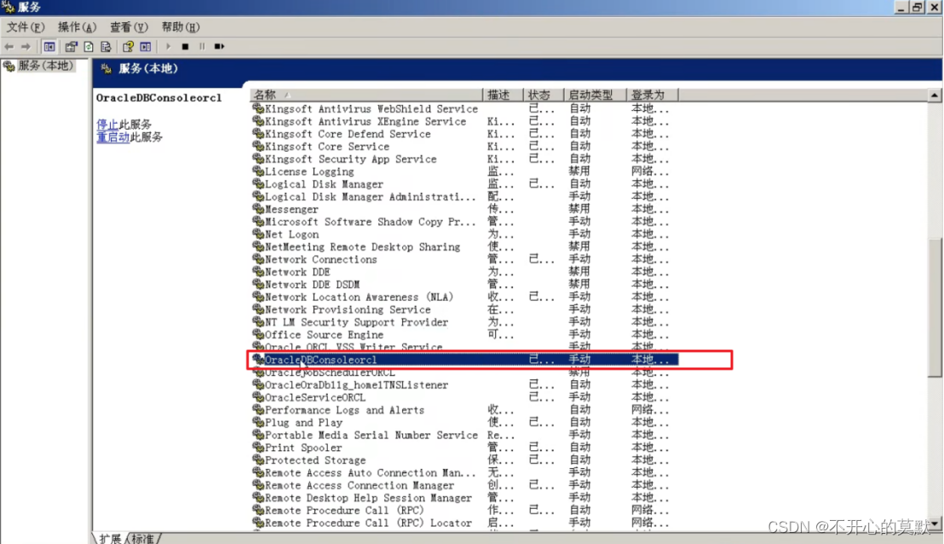Click the 重启动 link to restart service
This screenshot has height=544, width=944.
coord(112,136)
